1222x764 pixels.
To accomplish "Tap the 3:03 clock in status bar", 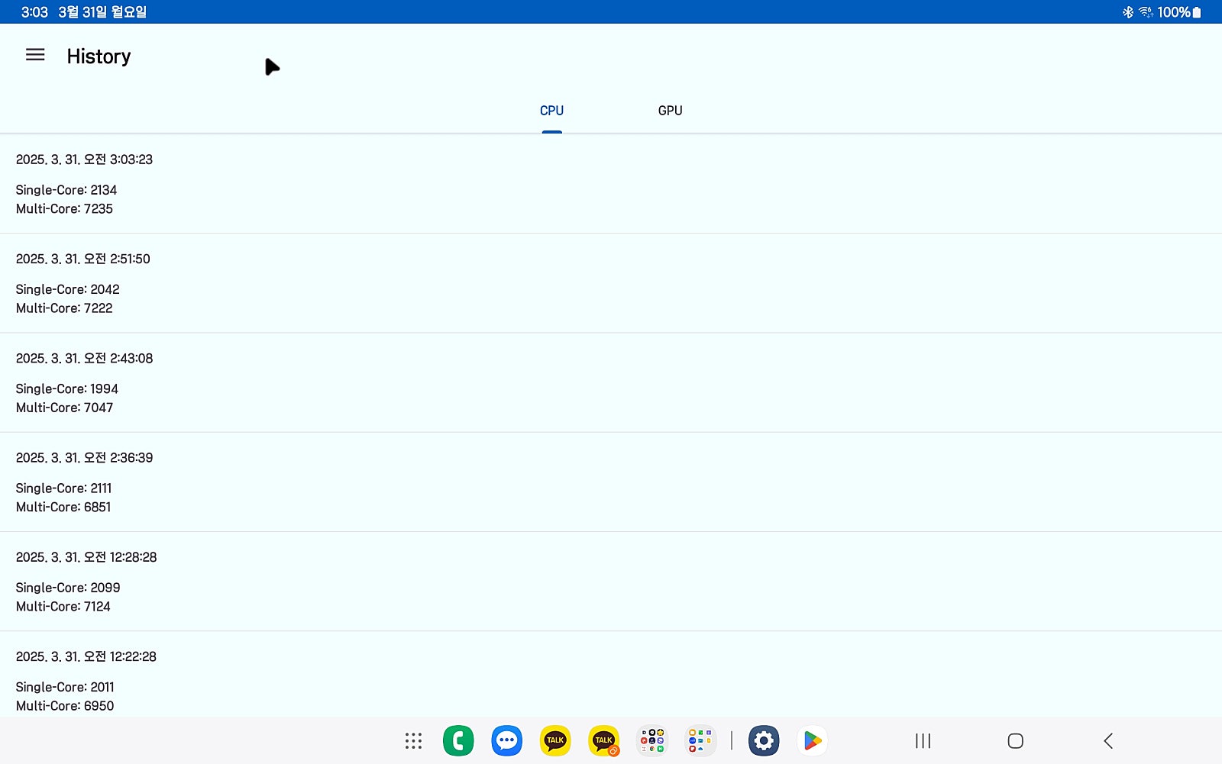I will pyautogui.click(x=34, y=12).
